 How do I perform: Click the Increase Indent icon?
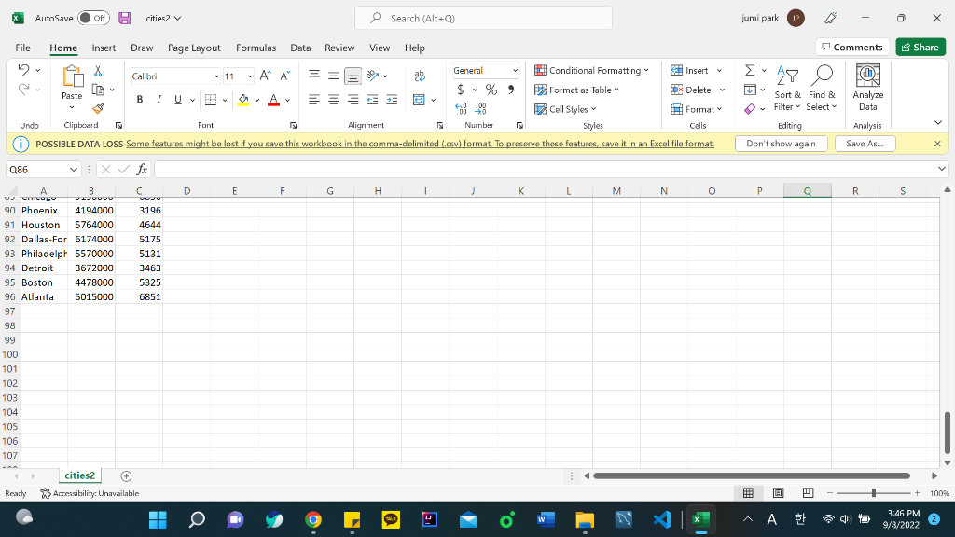click(x=392, y=99)
